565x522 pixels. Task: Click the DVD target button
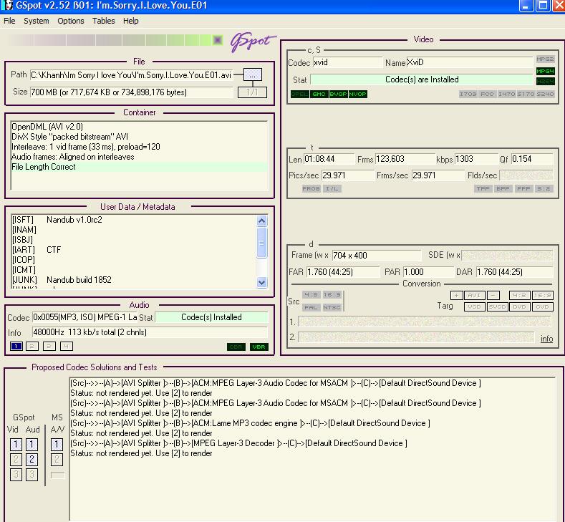pyautogui.click(x=520, y=307)
